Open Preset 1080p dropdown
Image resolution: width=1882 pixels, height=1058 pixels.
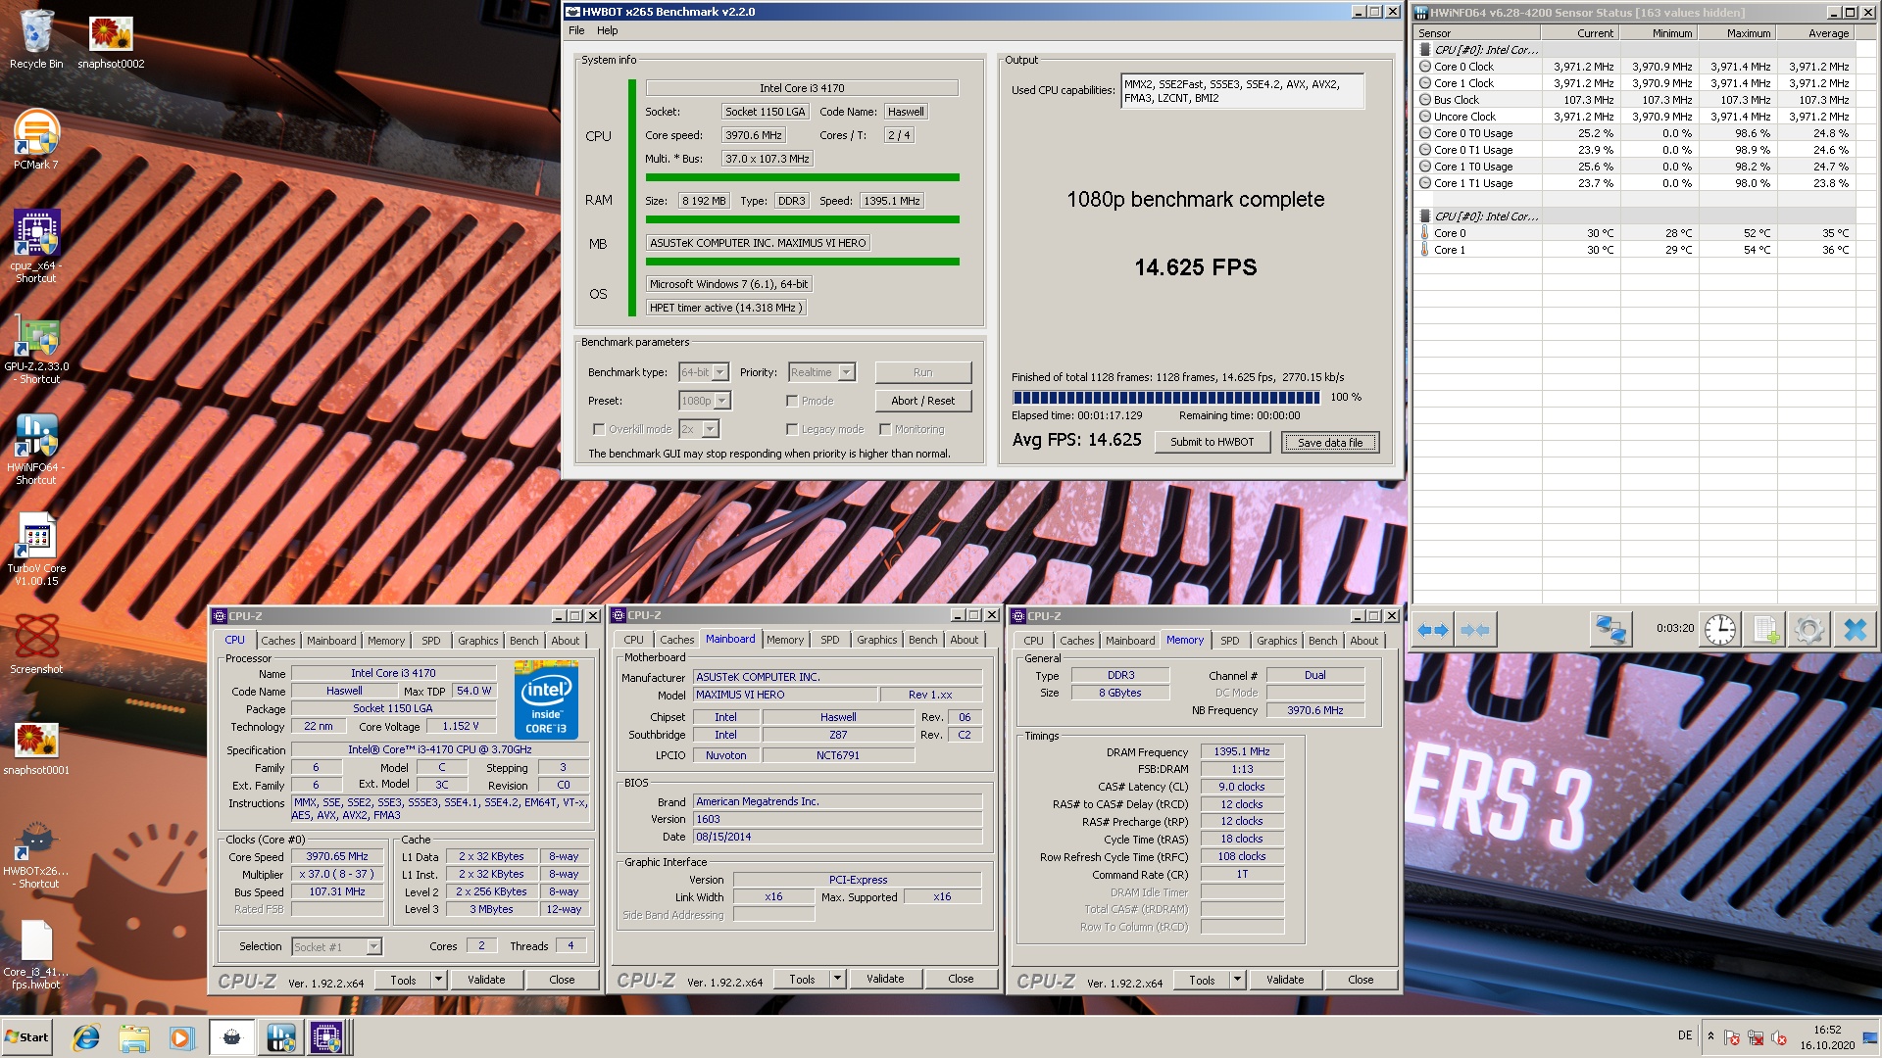coord(705,401)
